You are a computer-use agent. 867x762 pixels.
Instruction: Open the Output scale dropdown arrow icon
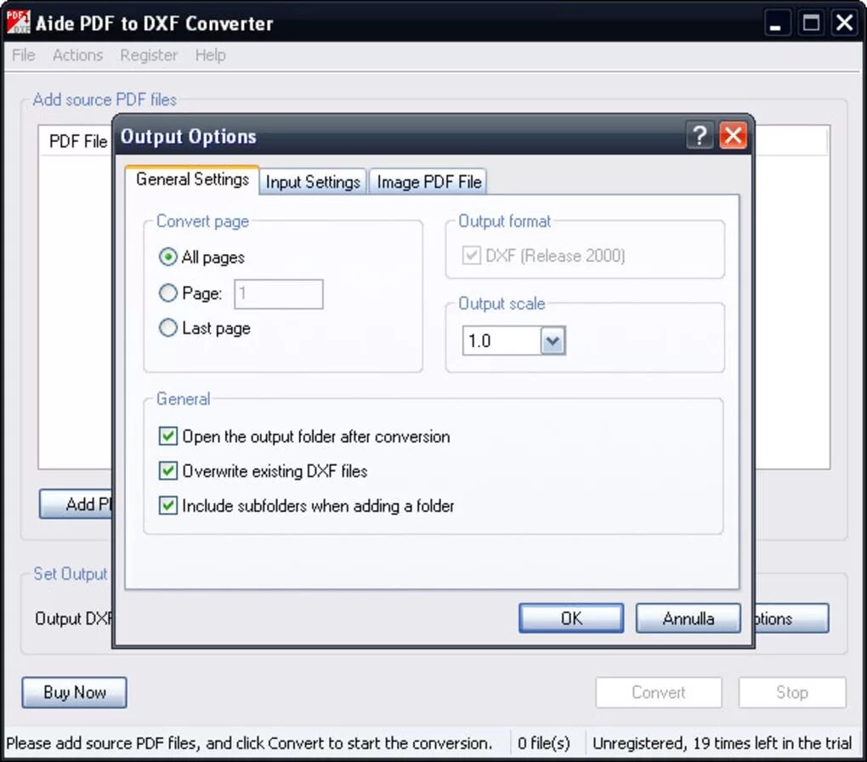click(x=552, y=340)
